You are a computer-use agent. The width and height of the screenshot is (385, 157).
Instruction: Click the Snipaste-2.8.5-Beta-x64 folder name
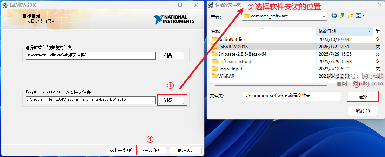(243, 54)
